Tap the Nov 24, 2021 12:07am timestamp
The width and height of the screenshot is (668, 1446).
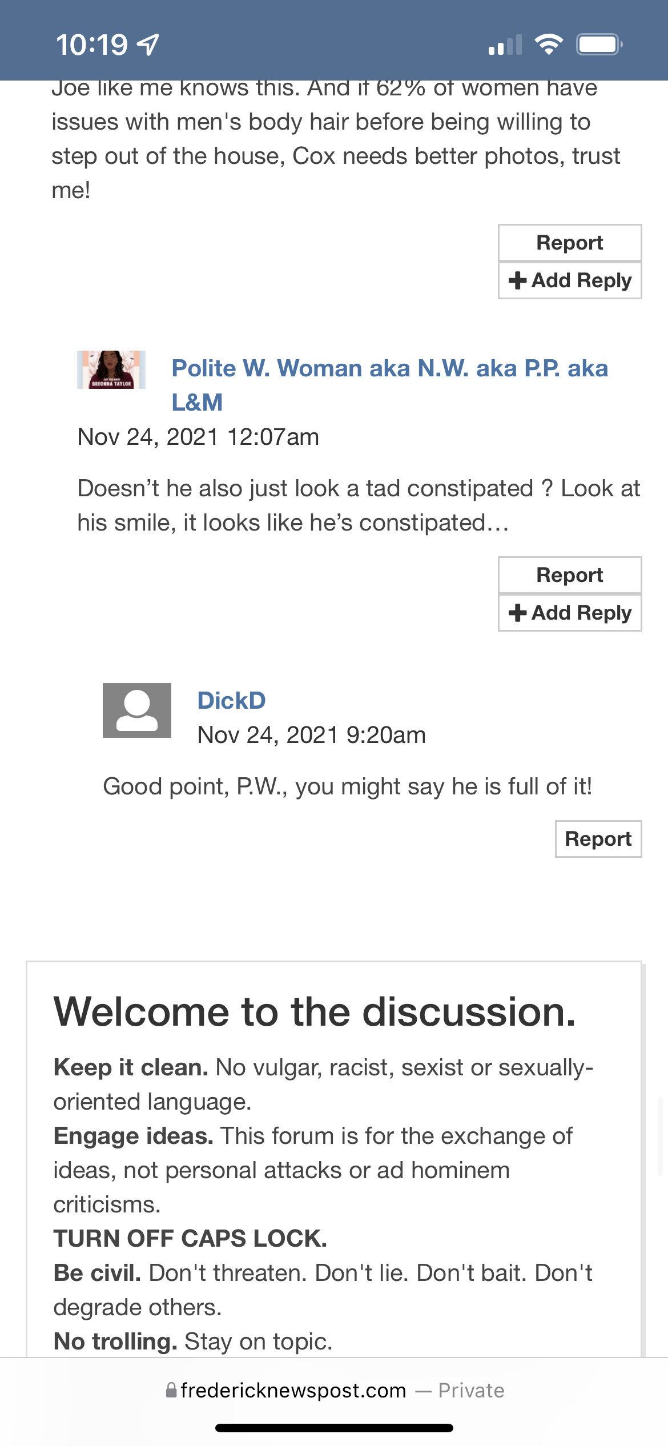pyautogui.click(x=198, y=437)
